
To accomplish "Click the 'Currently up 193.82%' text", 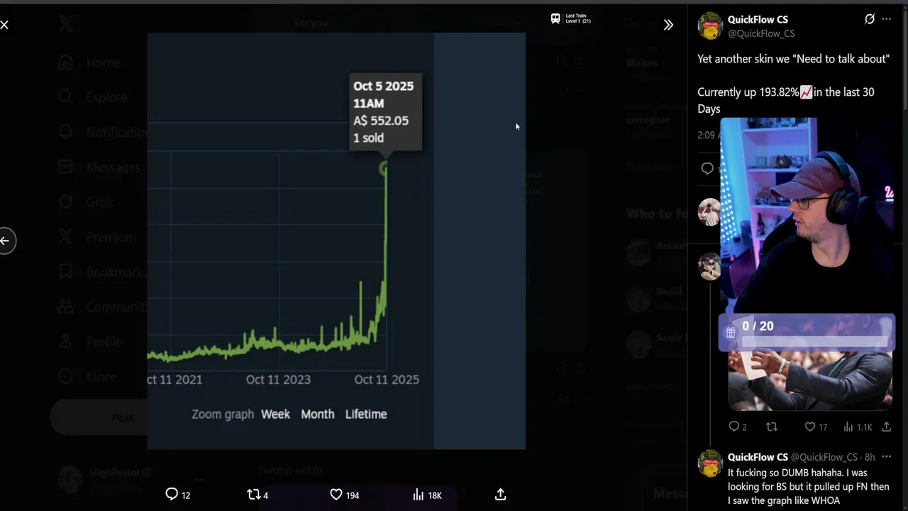I will [x=748, y=92].
